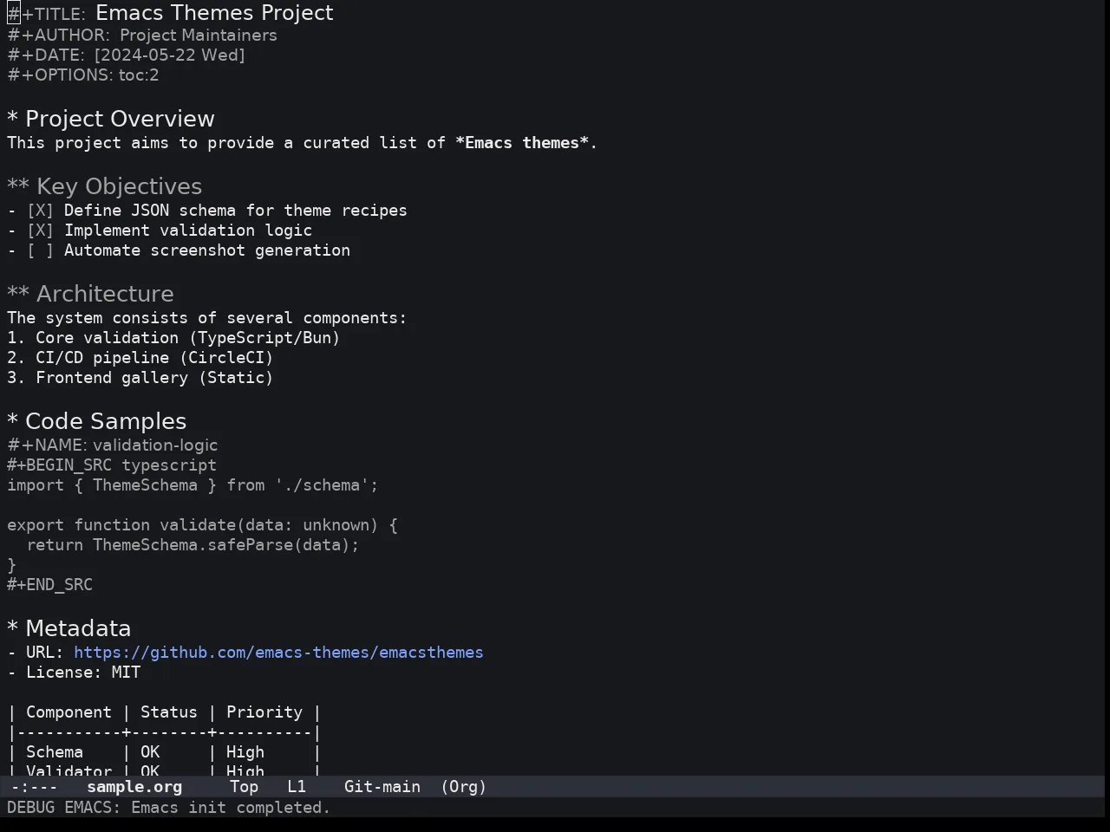Image resolution: width=1110 pixels, height=832 pixels.
Task: Click the '#+AUTHOR:' line value 'Project Maintainers'
Action: coord(199,36)
